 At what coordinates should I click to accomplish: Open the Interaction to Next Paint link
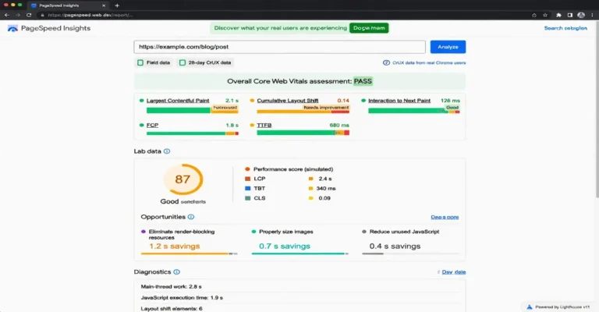pyautogui.click(x=399, y=101)
